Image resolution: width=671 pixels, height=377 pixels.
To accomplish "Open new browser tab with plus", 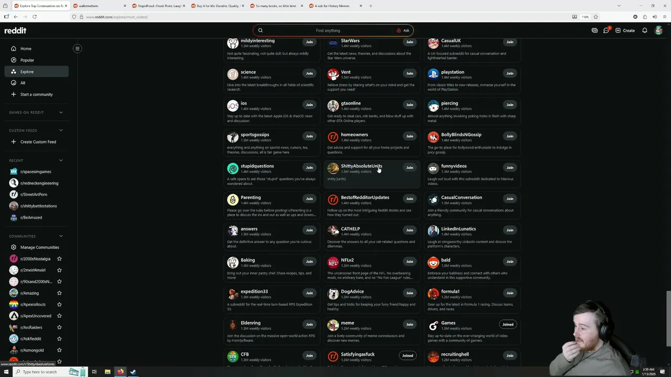I will (371, 6).
